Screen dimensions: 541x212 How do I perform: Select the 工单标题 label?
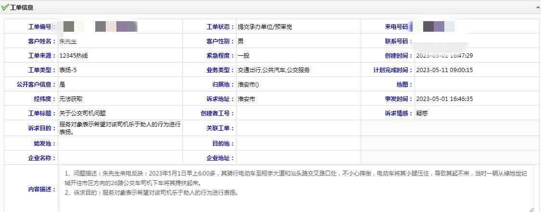[42, 113]
